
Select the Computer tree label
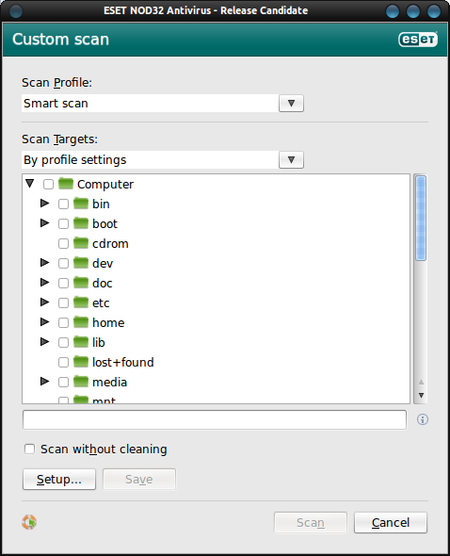pyautogui.click(x=105, y=185)
